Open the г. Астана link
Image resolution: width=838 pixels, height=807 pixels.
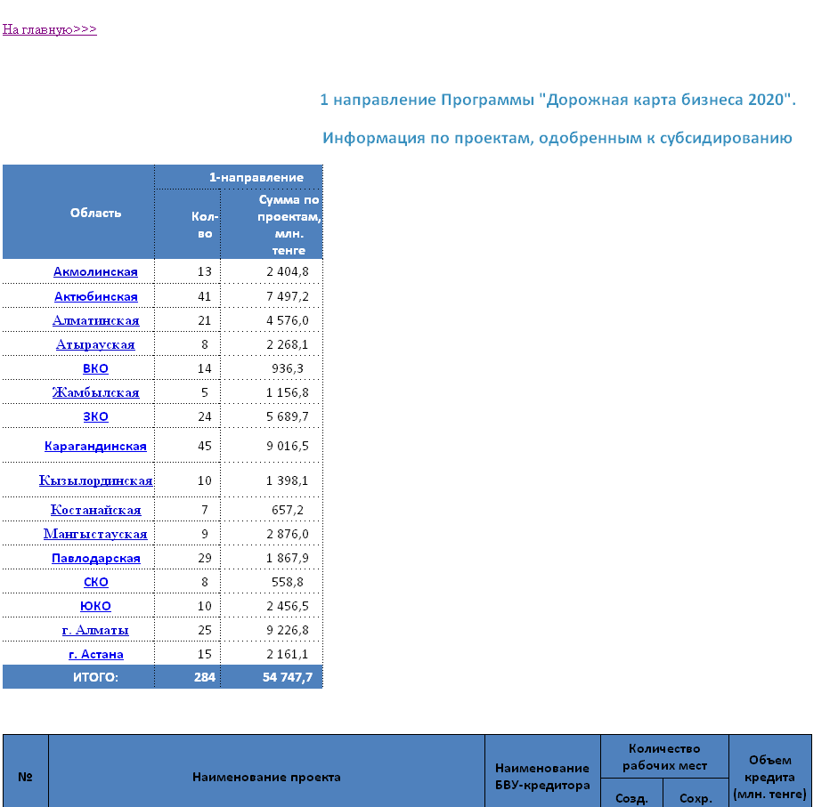click(x=95, y=654)
